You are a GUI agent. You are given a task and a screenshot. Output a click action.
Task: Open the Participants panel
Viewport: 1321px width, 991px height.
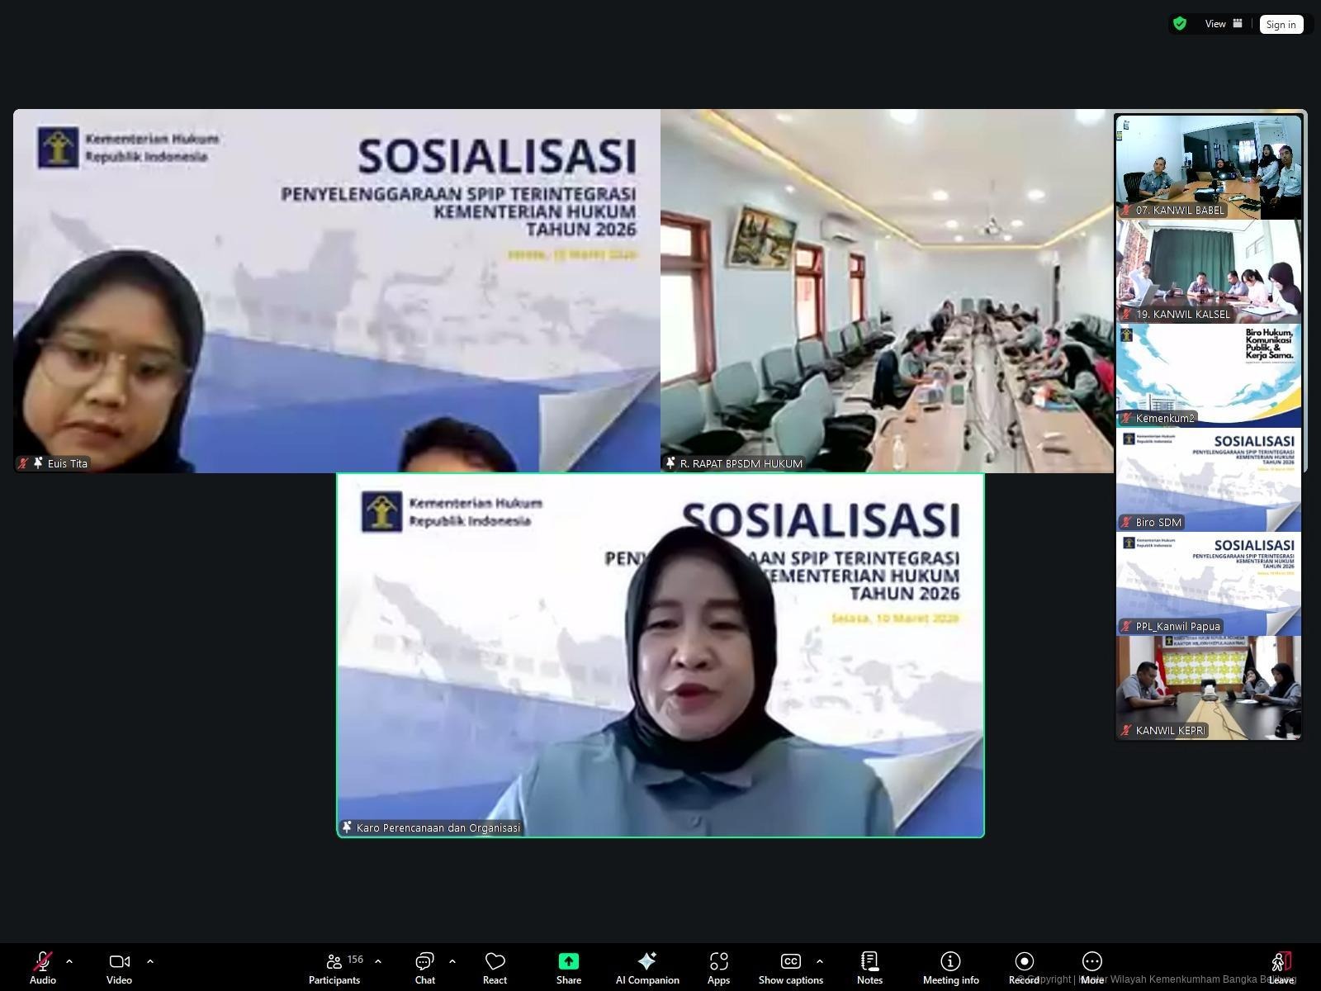pos(334,968)
